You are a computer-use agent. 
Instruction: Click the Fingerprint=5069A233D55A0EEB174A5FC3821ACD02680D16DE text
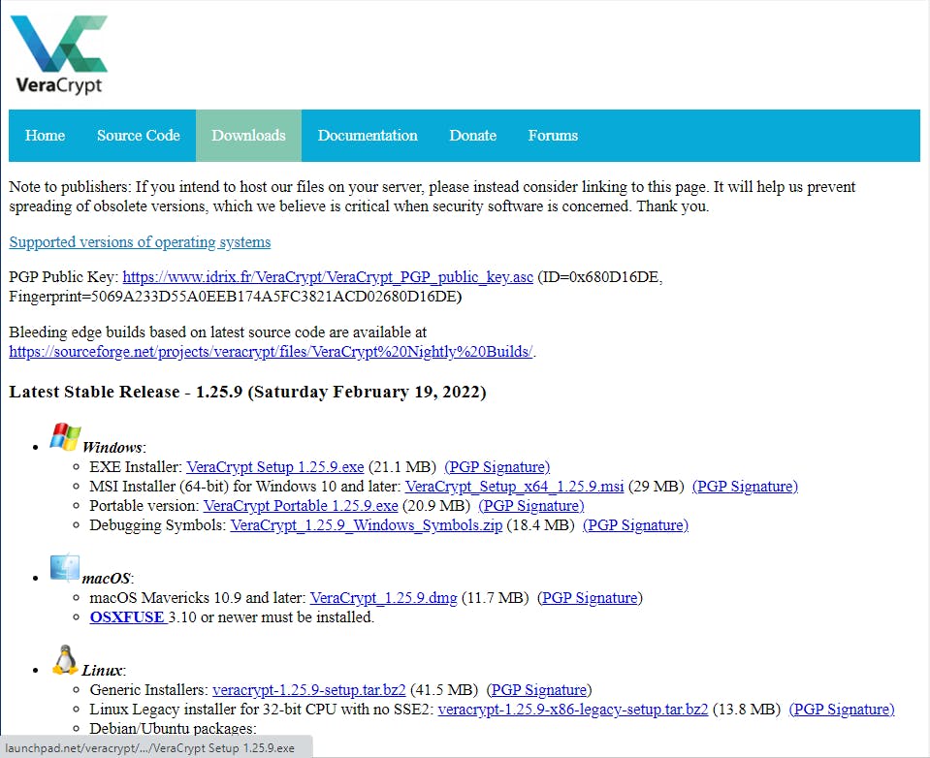[x=235, y=297]
